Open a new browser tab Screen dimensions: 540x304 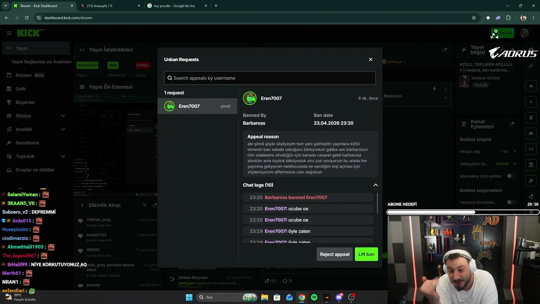pyautogui.click(x=216, y=6)
